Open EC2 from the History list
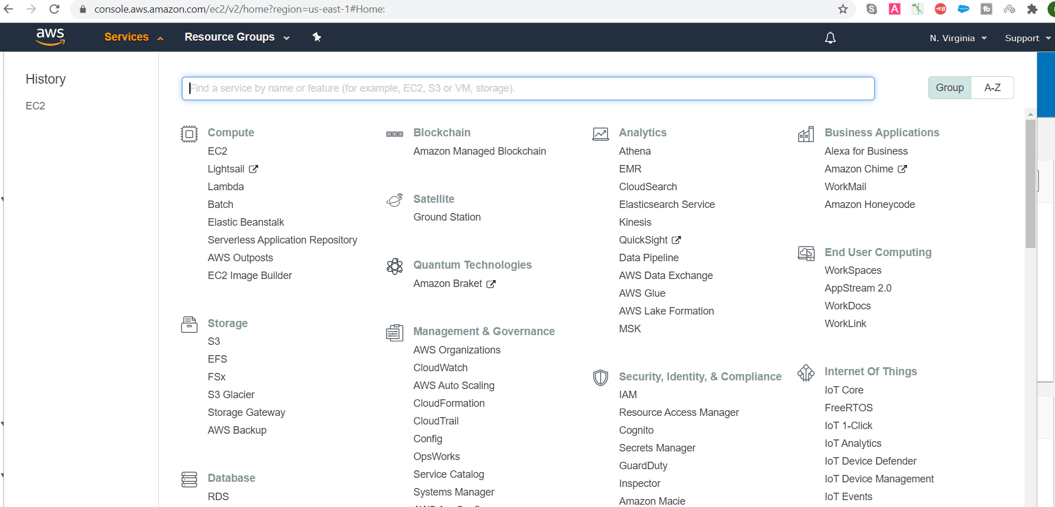The height and width of the screenshot is (507, 1055). (36, 106)
